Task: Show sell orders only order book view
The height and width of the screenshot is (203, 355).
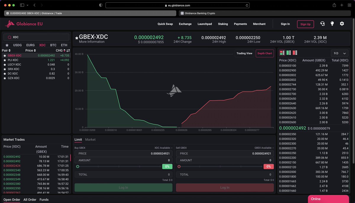Action: (x=295, y=53)
